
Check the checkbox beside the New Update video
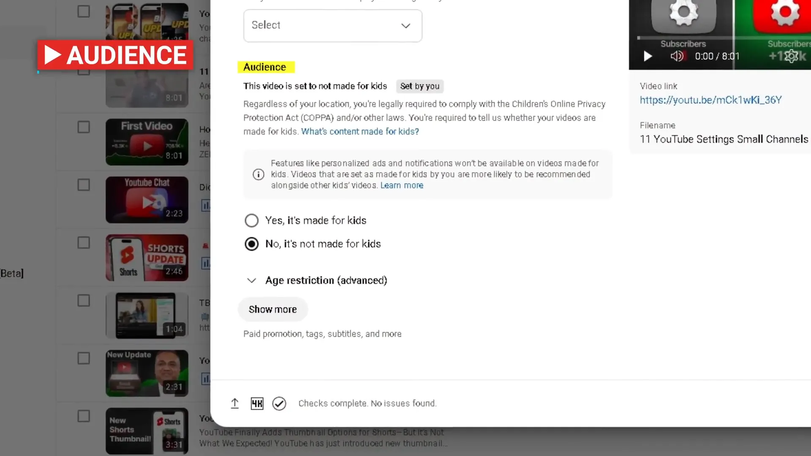[x=83, y=358]
